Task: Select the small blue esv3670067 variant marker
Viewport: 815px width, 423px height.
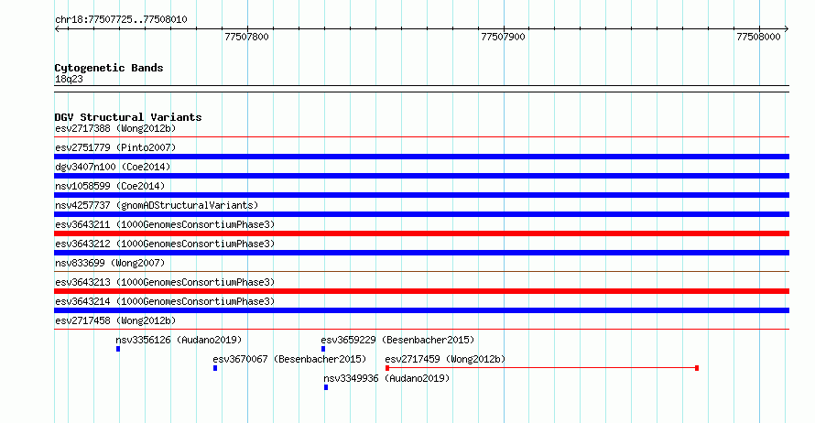Action: [x=215, y=368]
